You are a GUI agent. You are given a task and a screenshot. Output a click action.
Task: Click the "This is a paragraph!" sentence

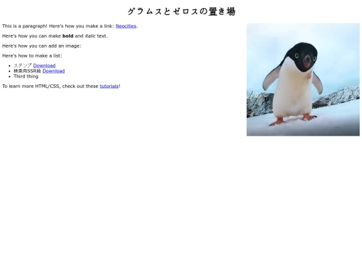(x=25, y=26)
